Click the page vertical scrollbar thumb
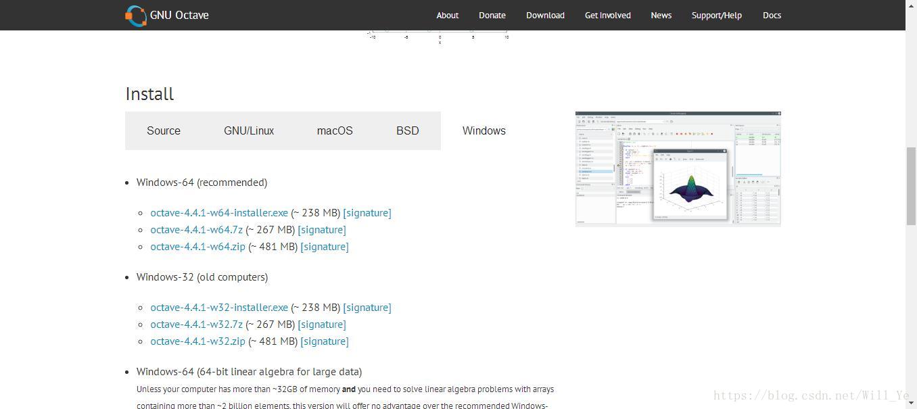Viewport: 917px width, 409px height. pyautogui.click(x=911, y=185)
